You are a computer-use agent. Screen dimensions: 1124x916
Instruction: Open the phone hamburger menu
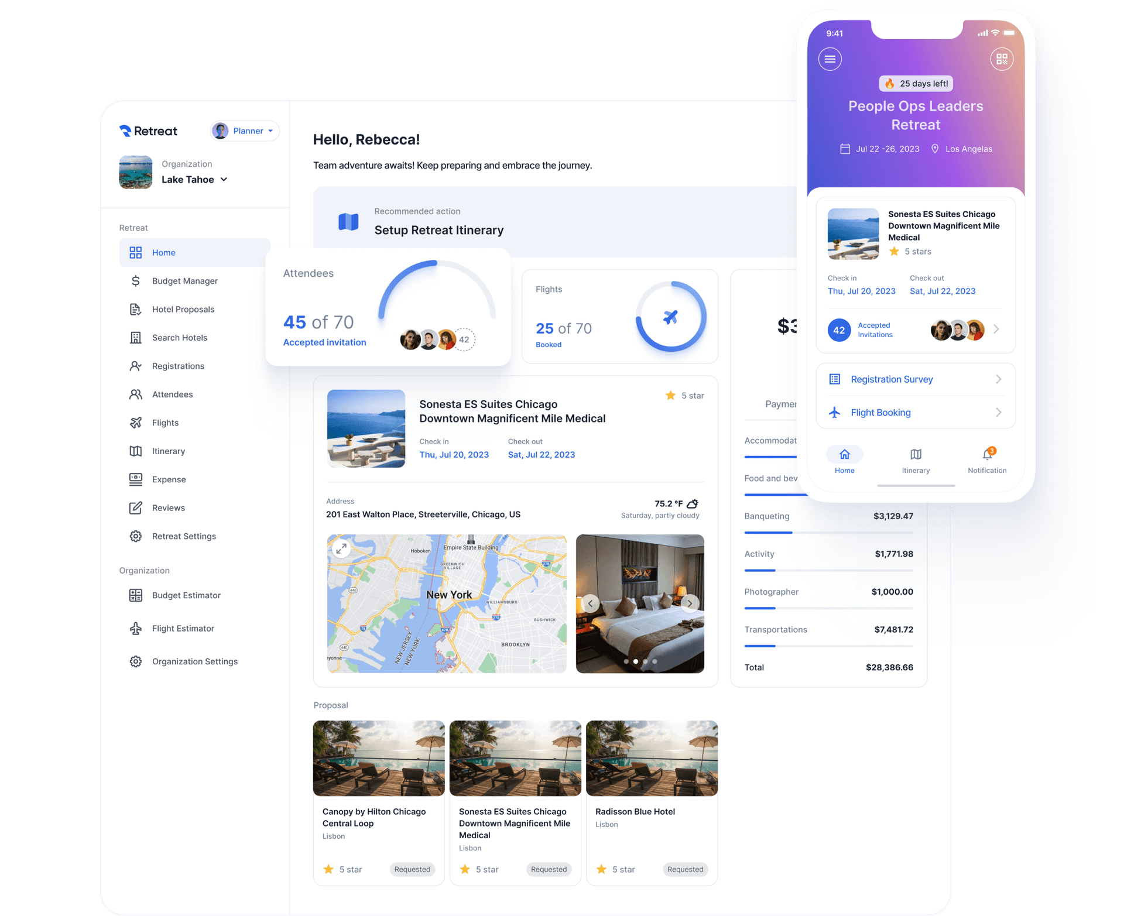point(830,59)
